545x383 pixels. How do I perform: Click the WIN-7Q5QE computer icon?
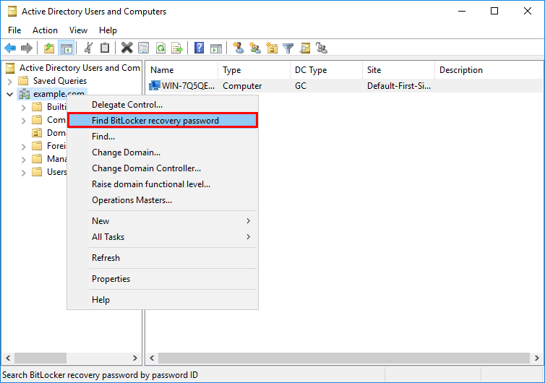(155, 85)
